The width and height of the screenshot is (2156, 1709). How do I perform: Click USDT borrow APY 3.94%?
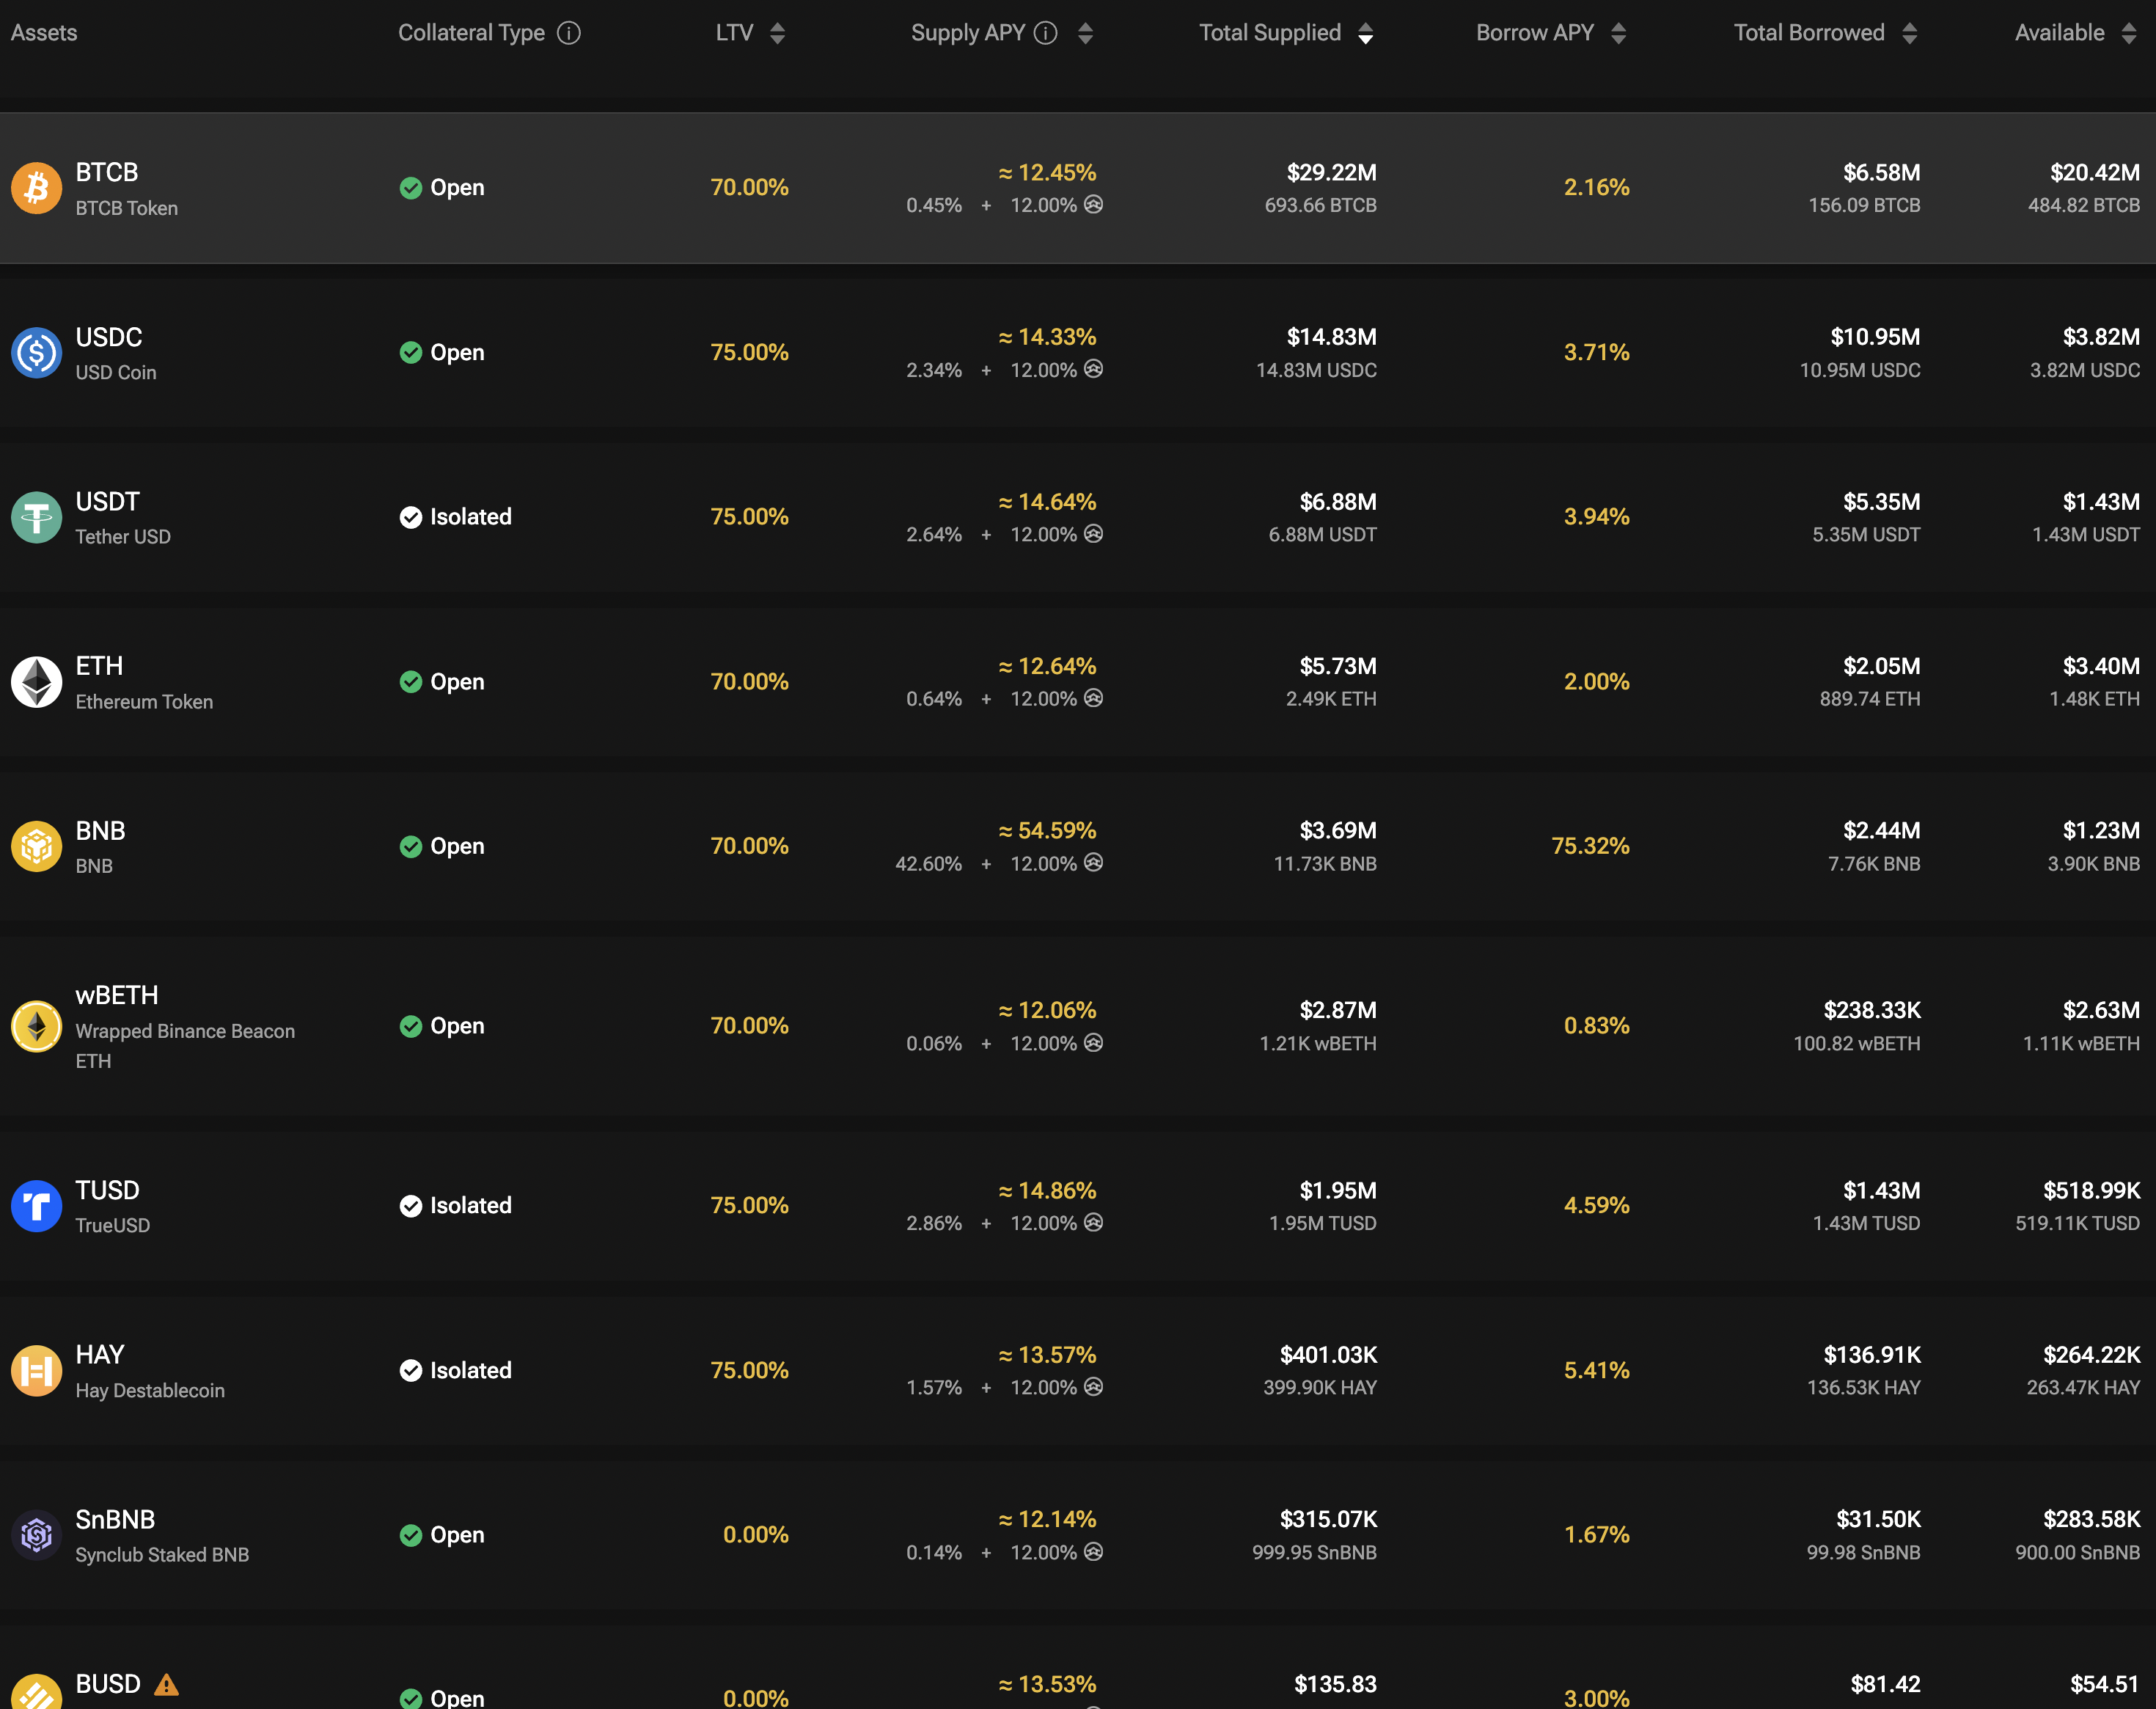click(1597, 517)
